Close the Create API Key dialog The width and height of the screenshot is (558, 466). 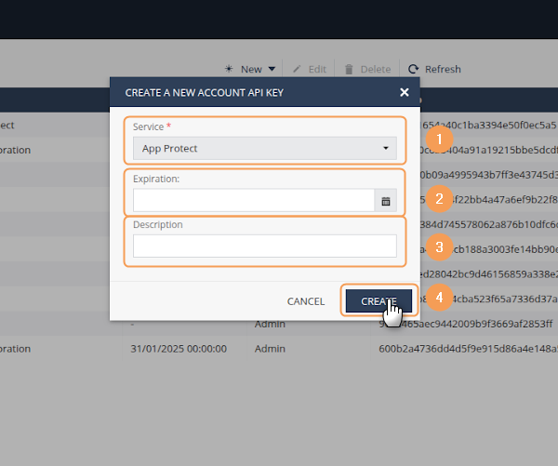tap(404, 92)
